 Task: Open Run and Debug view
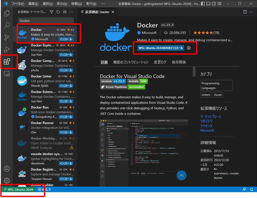click(7, 49)
